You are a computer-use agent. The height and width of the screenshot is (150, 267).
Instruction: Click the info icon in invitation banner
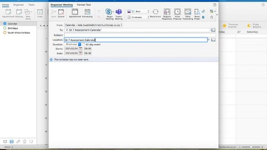point(51,60)
